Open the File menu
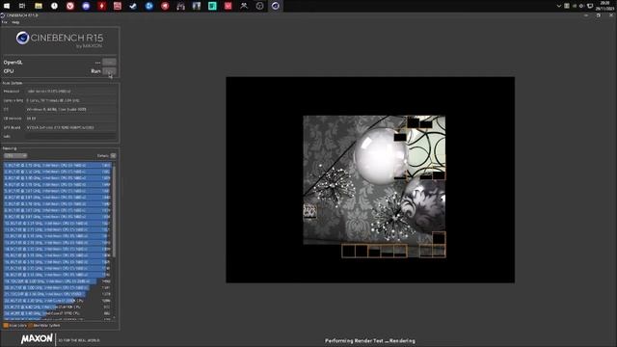This screenshot has height=347, width=617. (4, 22)
